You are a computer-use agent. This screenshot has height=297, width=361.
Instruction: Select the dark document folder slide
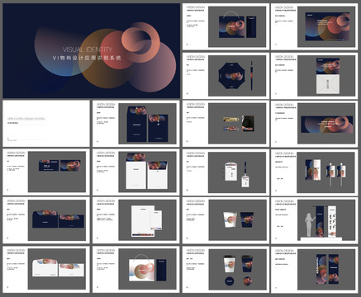coord(136,124)
